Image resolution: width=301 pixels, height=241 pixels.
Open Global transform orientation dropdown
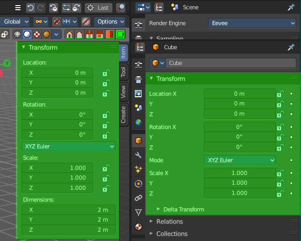tap(15, 21)
